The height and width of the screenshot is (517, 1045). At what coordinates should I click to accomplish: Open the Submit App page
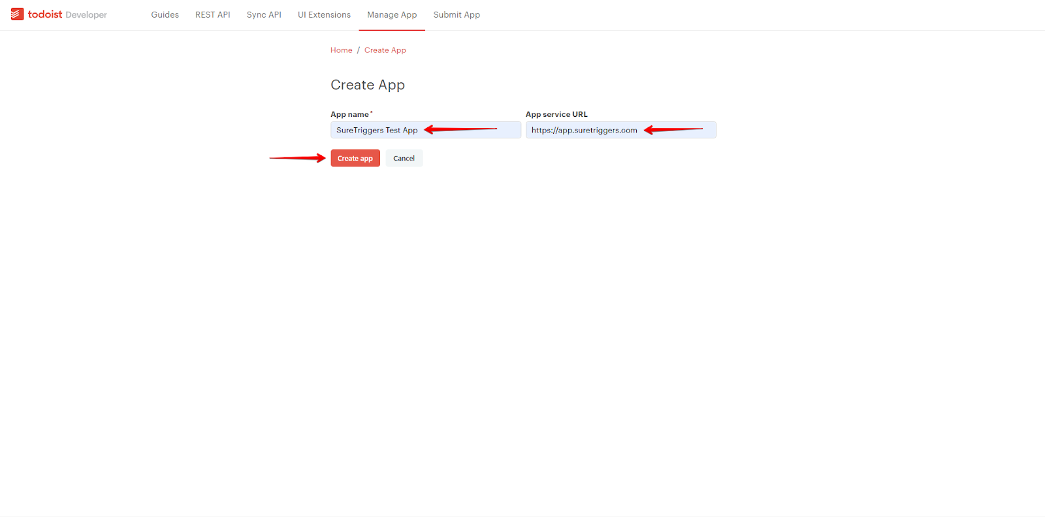(457, 14)
